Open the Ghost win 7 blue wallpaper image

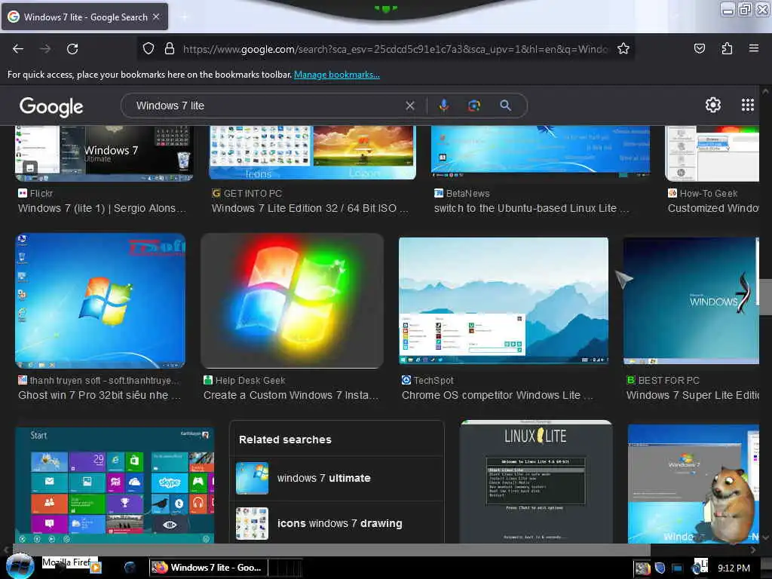(x=100, y=301)
